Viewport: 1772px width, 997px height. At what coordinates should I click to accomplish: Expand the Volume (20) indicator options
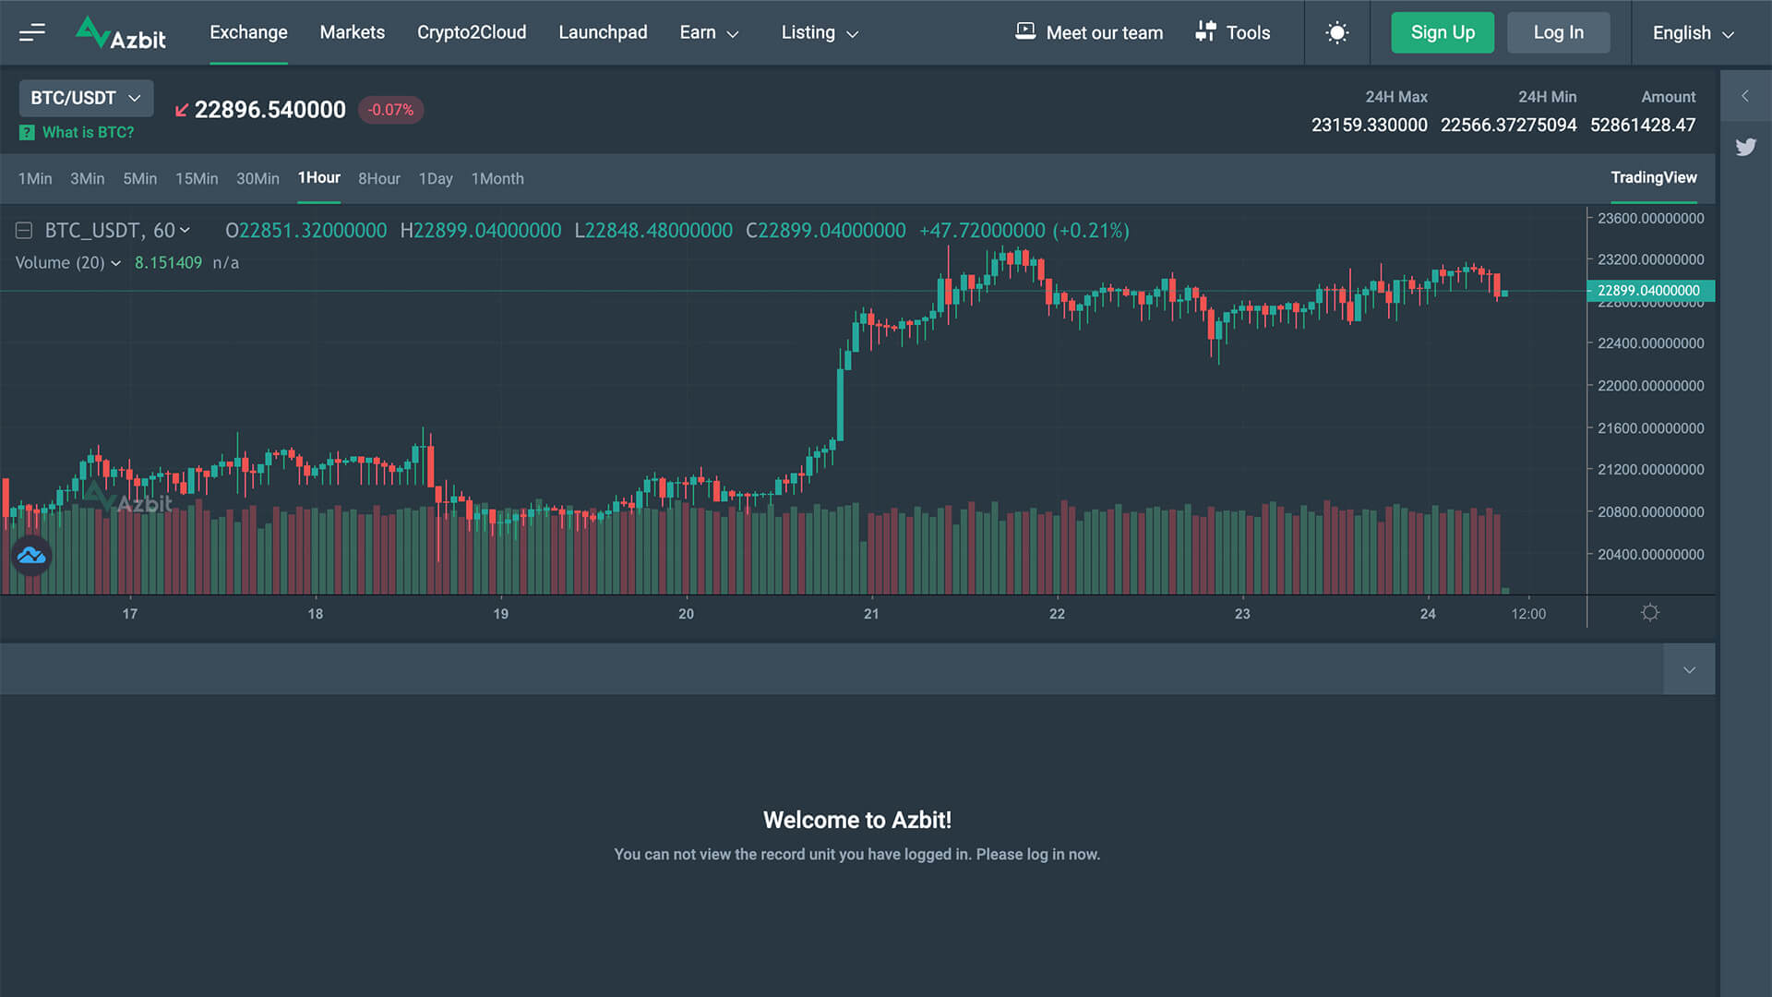(x=115, y=263)
